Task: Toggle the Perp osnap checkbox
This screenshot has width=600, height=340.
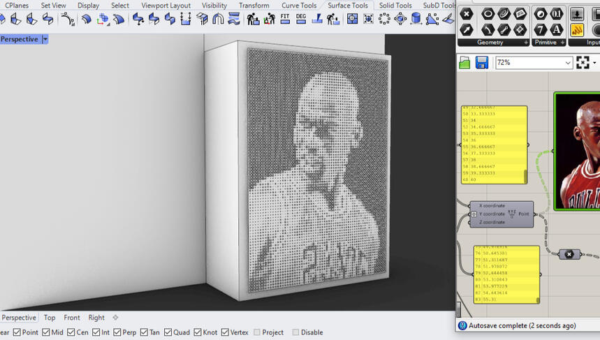Action: (117, 332)
